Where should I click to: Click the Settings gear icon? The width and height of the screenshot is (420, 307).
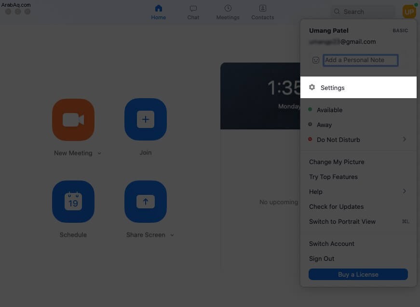coord(312,87)
